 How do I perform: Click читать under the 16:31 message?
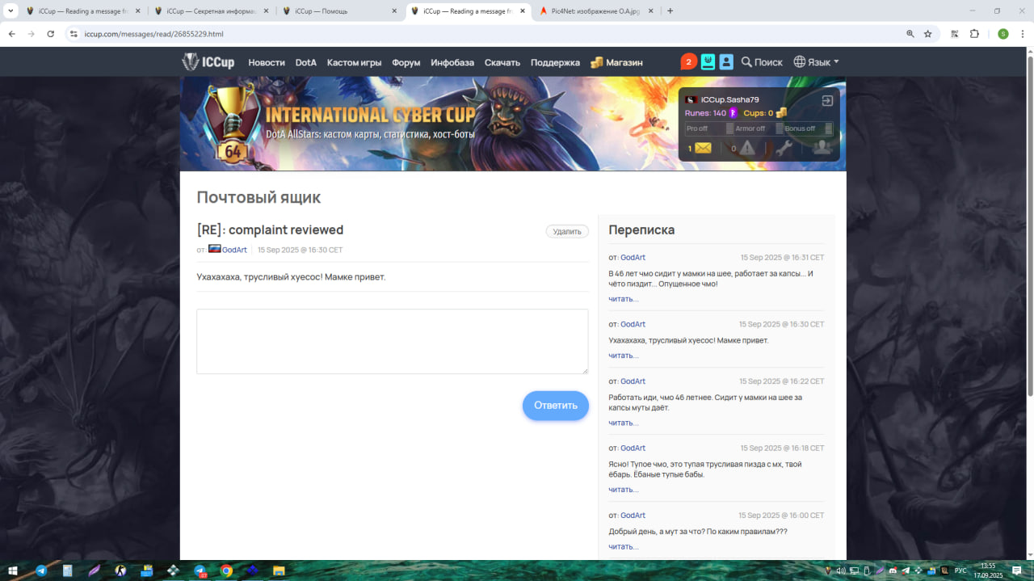624,299
